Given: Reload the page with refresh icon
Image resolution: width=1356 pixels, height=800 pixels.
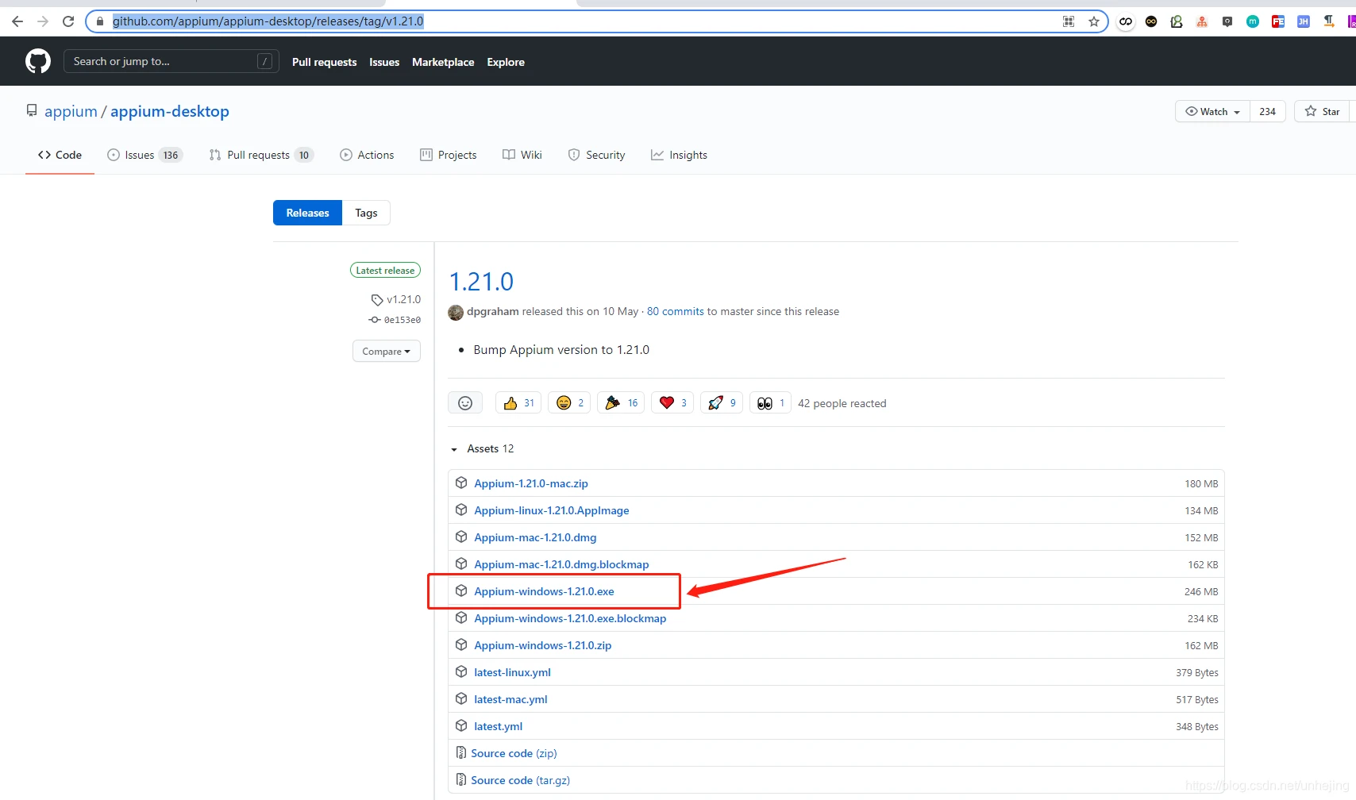Looking at the screenshot, I should point(68,21).
